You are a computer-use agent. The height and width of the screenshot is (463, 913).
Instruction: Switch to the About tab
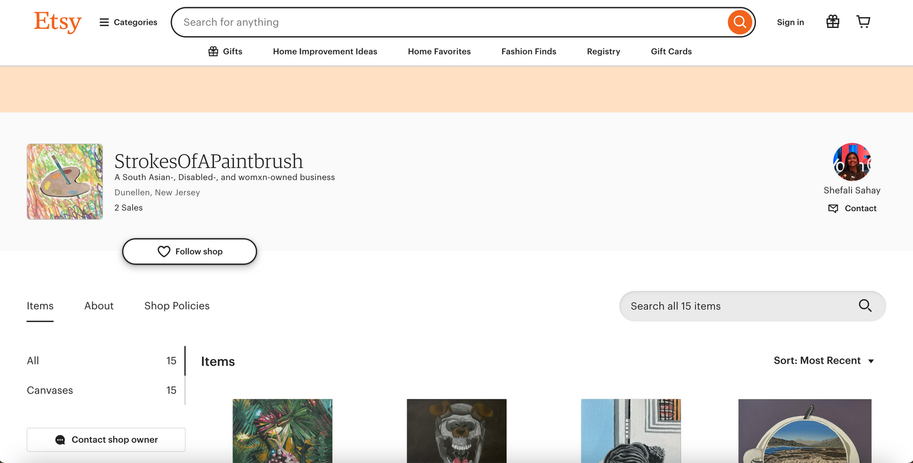[x=99, y=306]
